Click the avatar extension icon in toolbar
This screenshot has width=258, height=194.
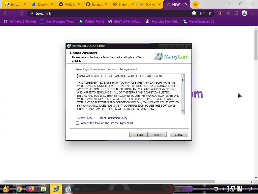point(220,13)
